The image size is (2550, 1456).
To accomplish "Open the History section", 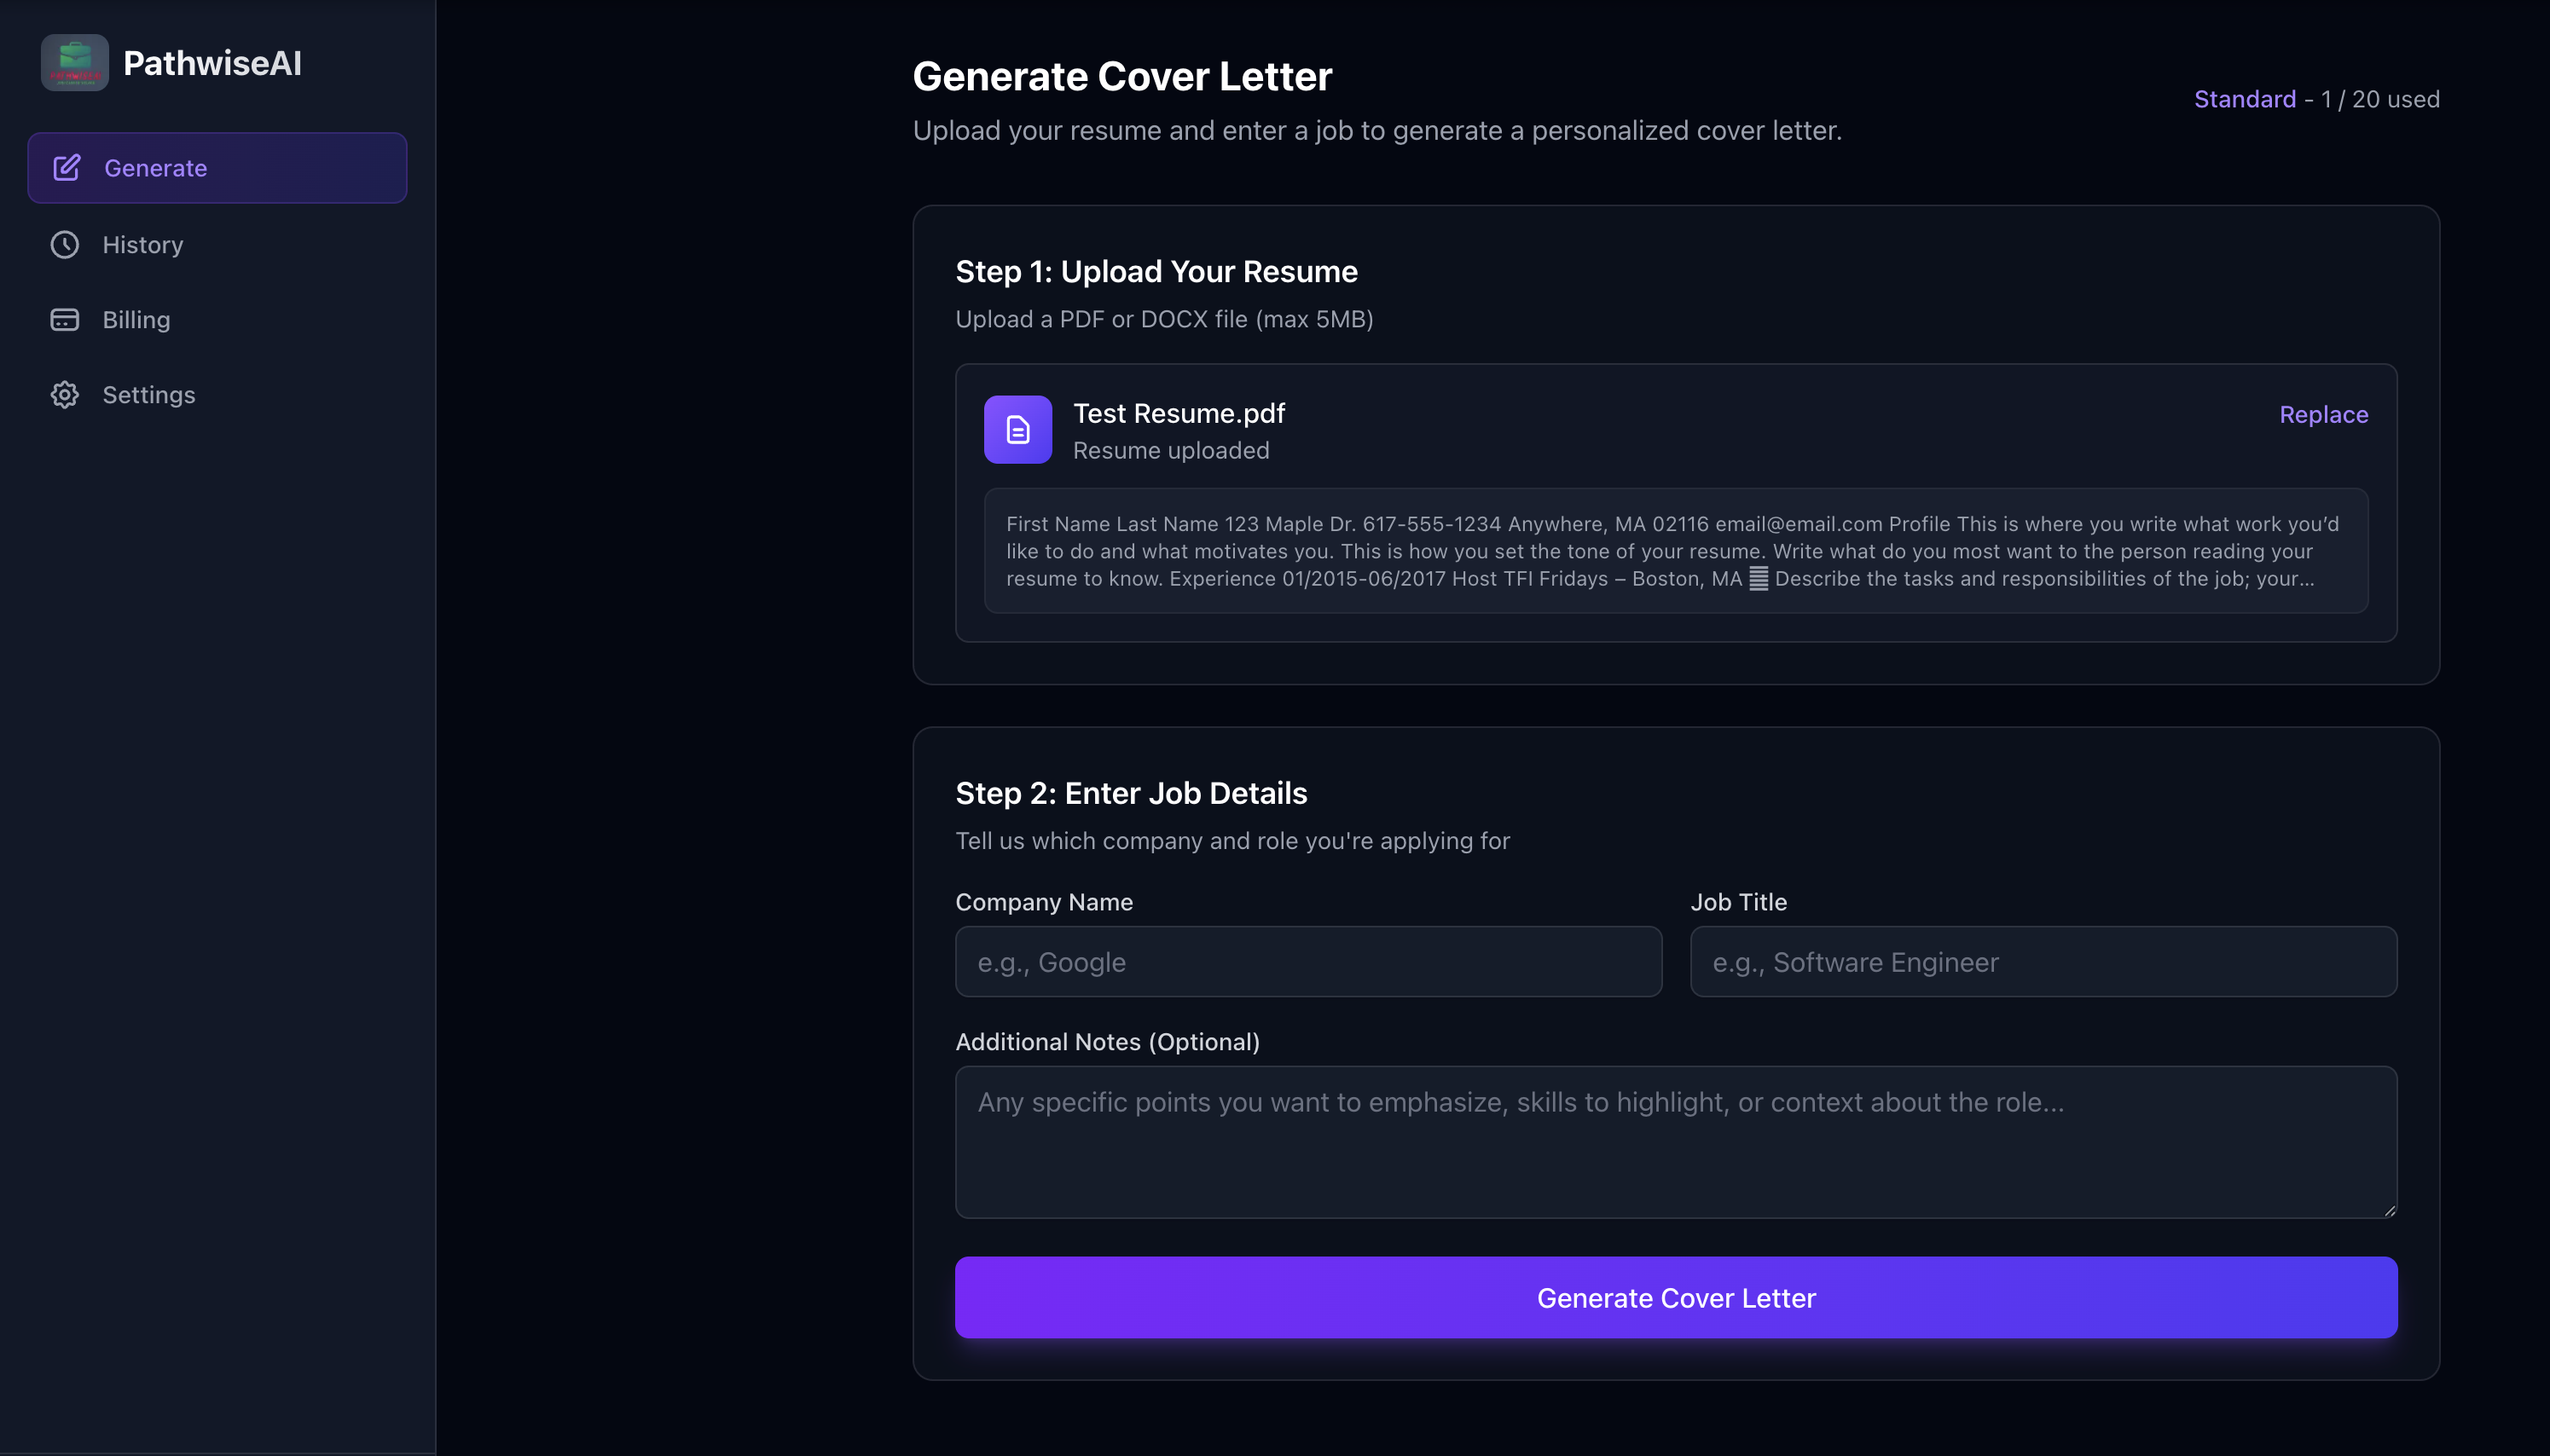I will tap(142, 244).
